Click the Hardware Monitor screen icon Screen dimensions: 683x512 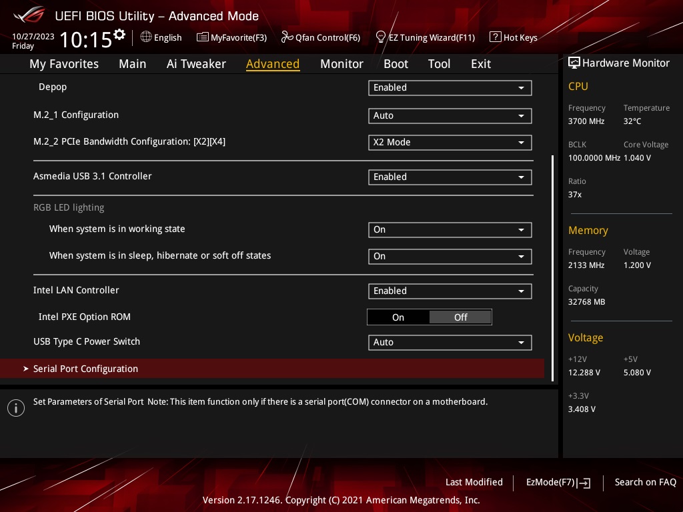click(x=574, y=63)
